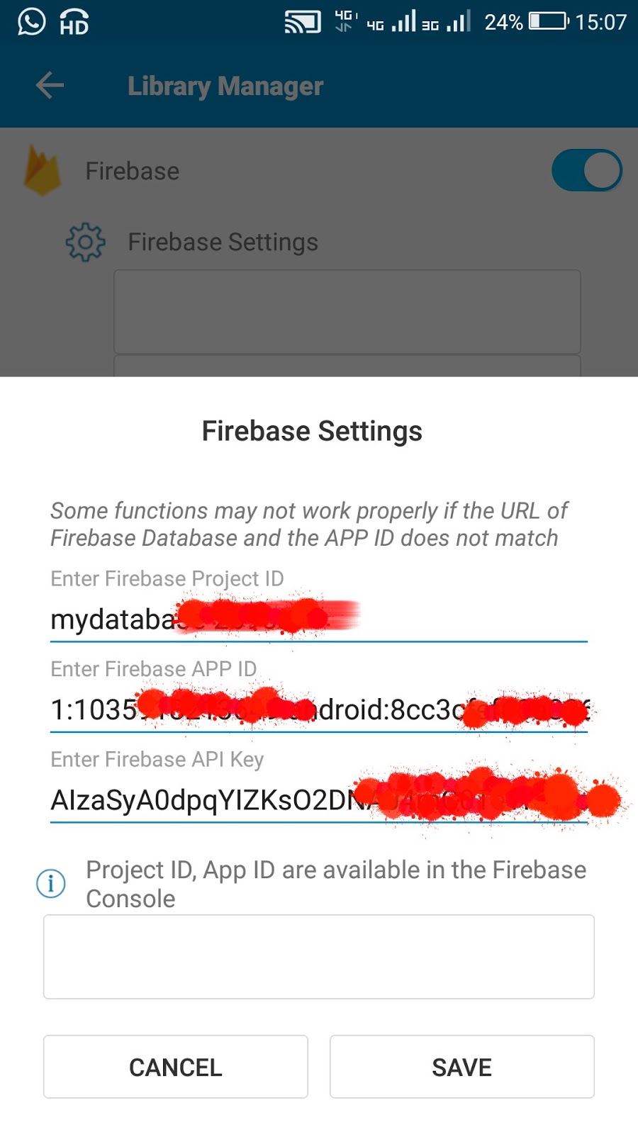
Task: Tap the Library Manager title
Action: (225, 86)
